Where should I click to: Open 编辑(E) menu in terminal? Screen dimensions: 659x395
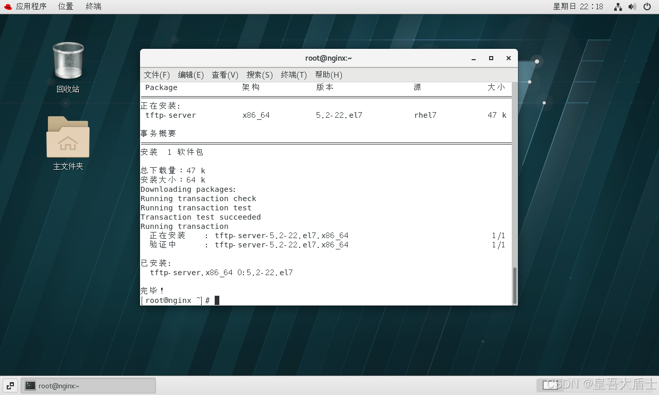[190, 75]
